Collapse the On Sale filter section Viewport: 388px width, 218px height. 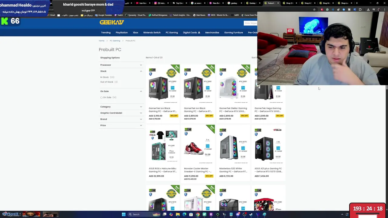click(121, 91)
